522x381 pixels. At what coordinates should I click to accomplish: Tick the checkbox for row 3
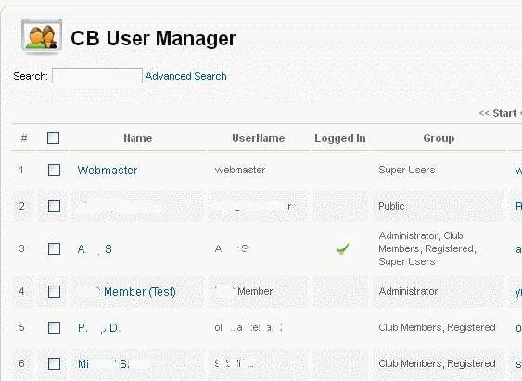[54, 248]
